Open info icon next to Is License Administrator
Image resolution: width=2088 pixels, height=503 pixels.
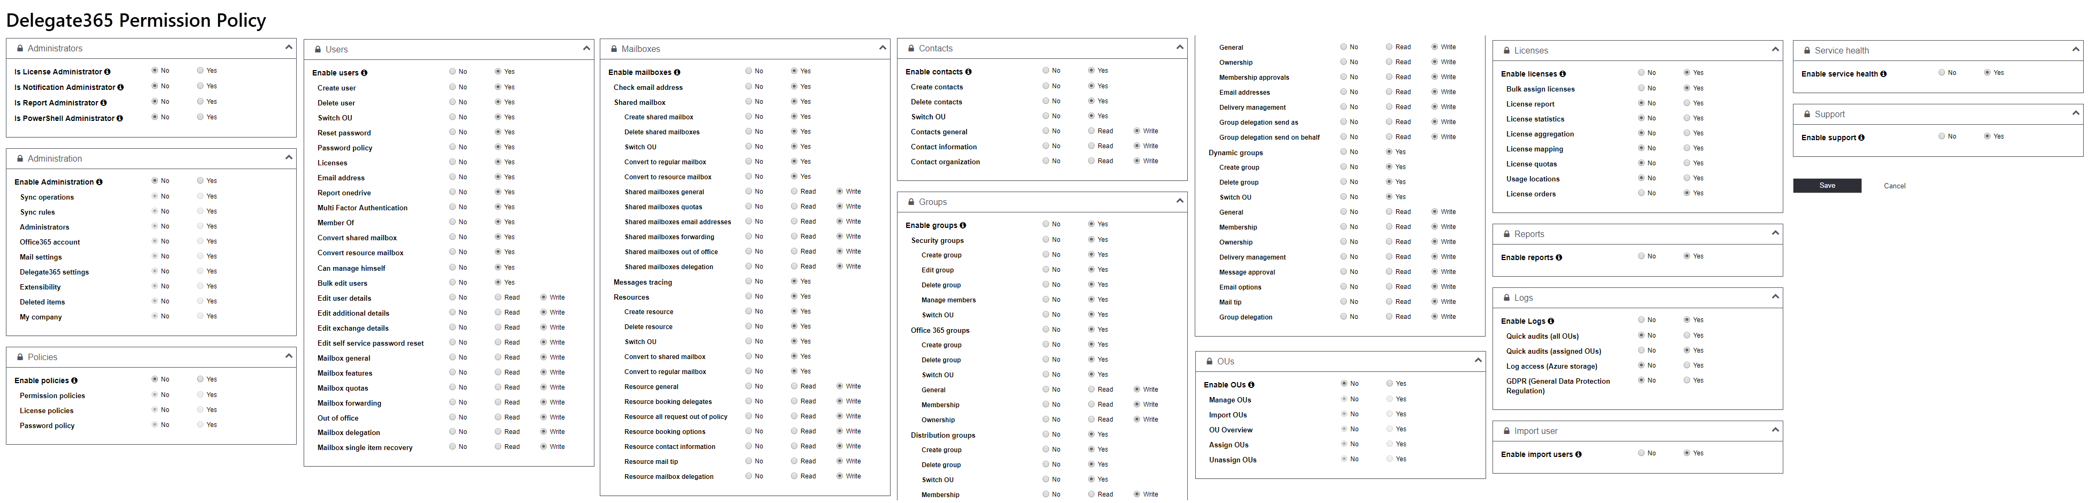pyautogui.click(x=107, y=72)
